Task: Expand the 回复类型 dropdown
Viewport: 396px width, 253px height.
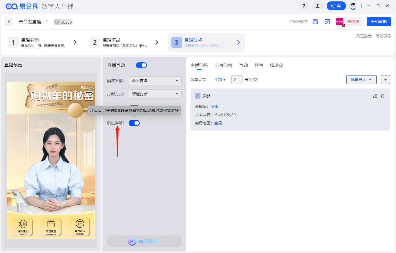Action: point(155,81)
